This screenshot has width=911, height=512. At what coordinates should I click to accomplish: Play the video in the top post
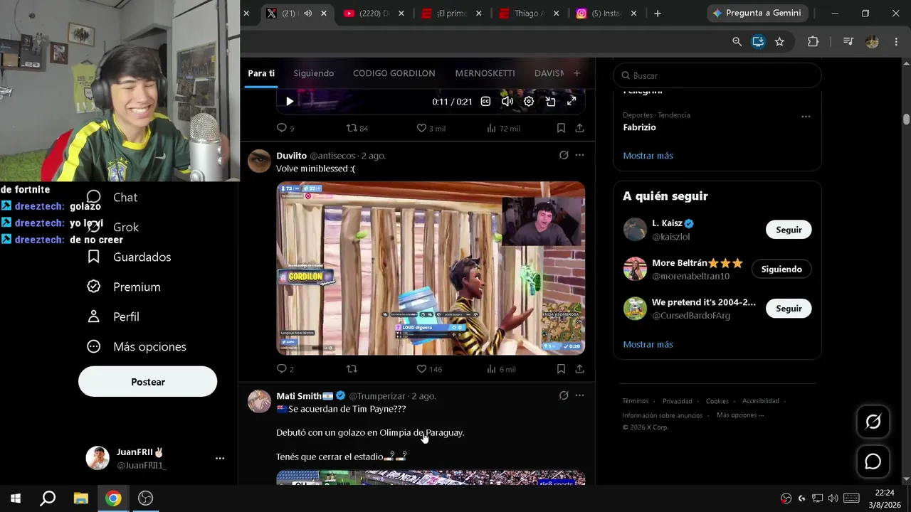pos(290,102)
